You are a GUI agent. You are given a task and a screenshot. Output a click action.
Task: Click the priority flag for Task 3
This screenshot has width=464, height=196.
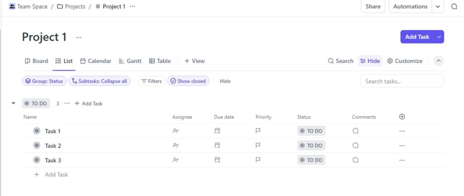pos(258,160)
